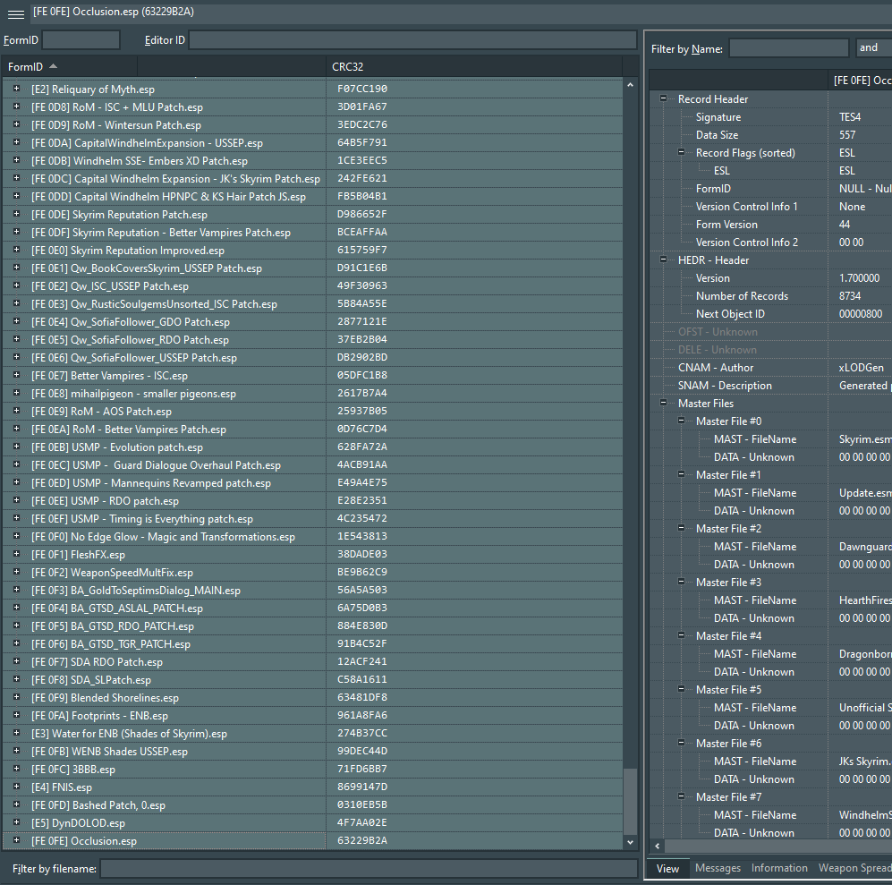
Task: Select the SNAM - Description row
Action: pyautogui.click(x=771, y=386)
